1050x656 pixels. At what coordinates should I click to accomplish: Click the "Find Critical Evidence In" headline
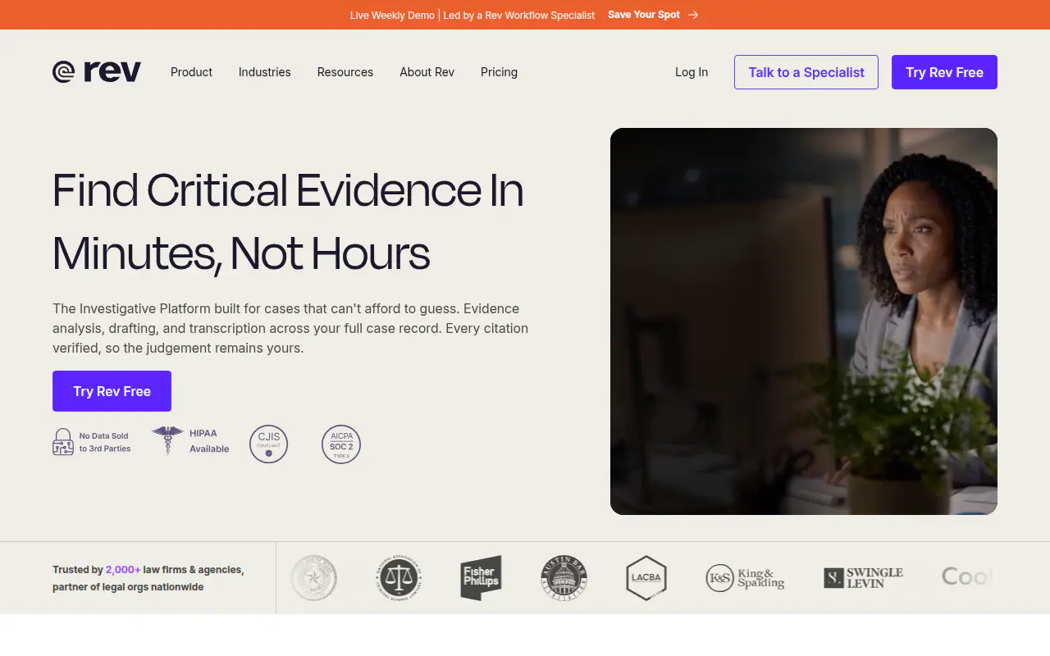pyautogui.click(x=288, y=190)
